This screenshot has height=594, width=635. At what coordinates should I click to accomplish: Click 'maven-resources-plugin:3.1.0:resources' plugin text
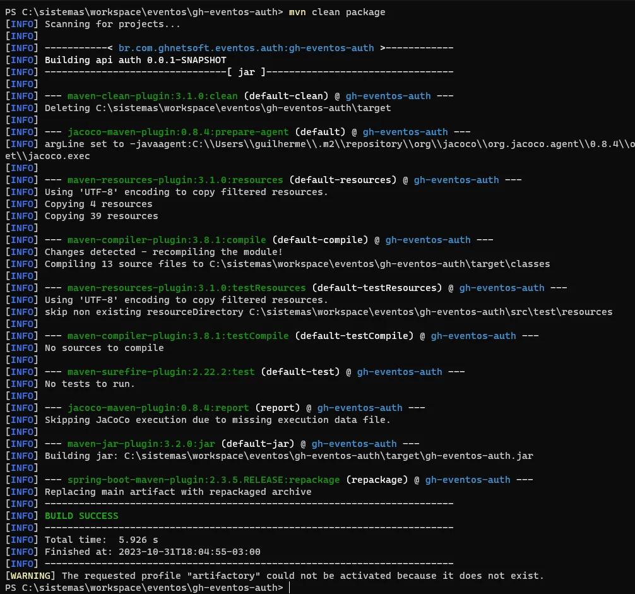tap(175, 180)
